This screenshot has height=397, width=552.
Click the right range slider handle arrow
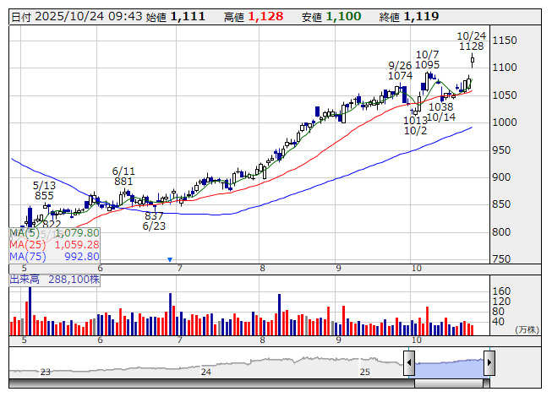point(489,362)
